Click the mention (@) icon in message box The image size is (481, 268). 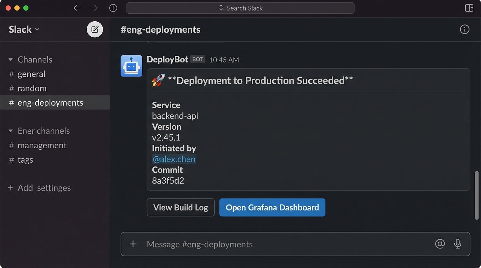(x=440, y=244)
